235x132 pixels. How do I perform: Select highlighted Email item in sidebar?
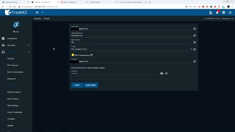click(10, 85)
